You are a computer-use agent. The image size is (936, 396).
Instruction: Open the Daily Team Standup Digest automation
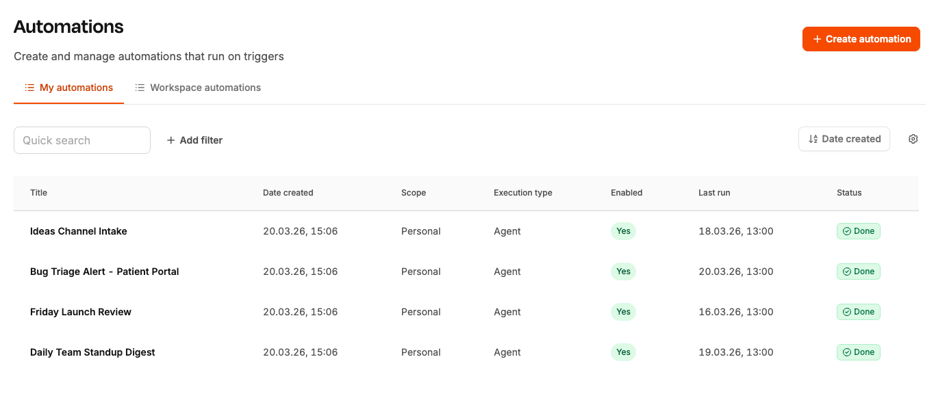pos(92,352)
